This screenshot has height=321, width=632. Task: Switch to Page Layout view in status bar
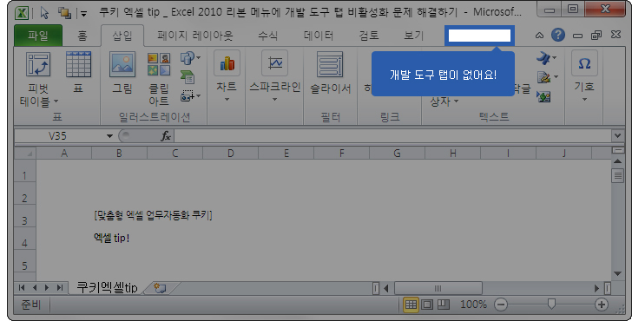coord(427,305)
